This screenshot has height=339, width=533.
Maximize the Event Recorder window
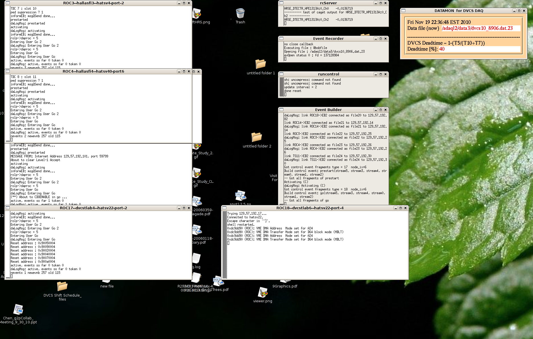(381, 38)
